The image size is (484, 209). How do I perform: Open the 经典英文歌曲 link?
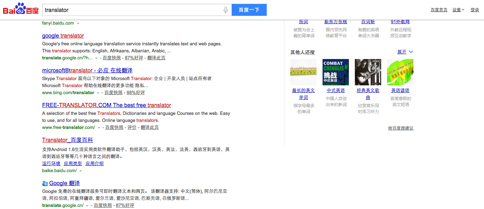coord(368,94)
